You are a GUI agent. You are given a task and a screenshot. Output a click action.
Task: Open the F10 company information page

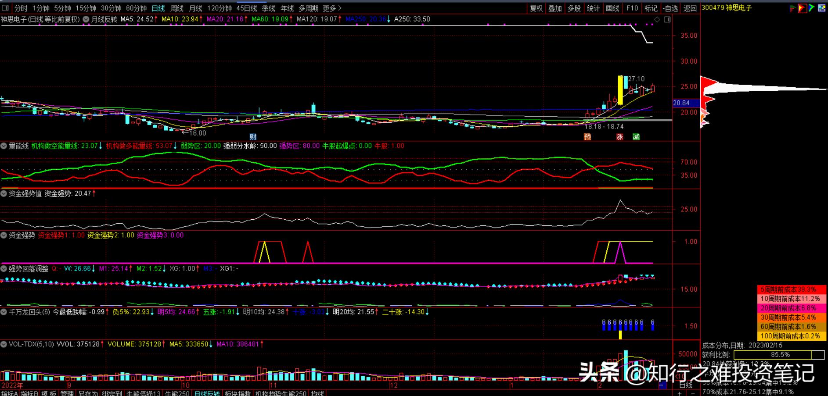[x=632, y=8]
